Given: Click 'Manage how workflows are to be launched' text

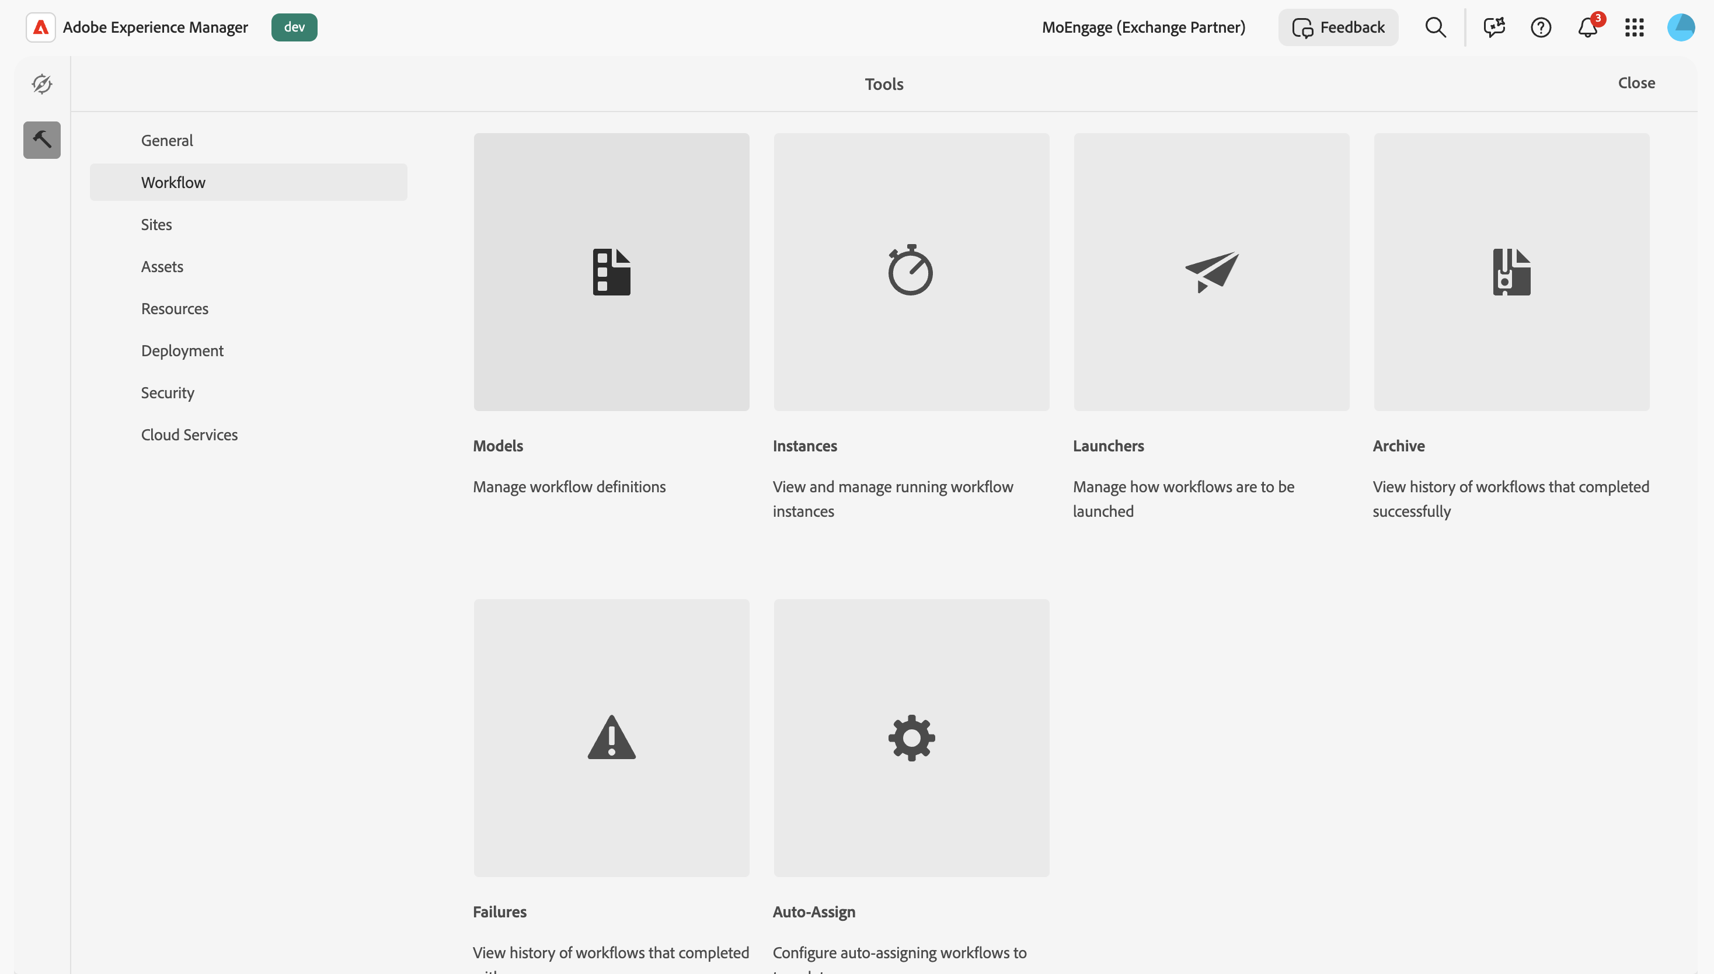Looking at the screenshot, I should pos(1184,499).
